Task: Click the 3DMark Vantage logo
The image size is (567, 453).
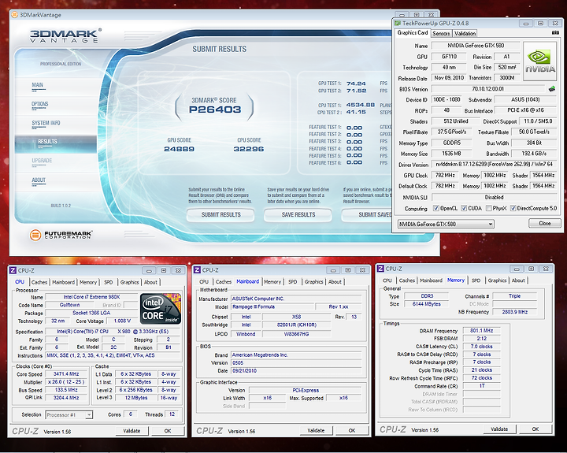Action: [x=65, y=35]
